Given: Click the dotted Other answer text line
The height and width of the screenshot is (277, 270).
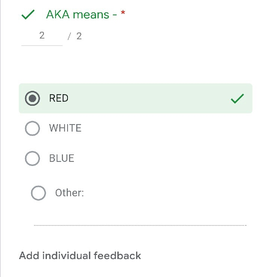Looking at the screenshot, I should tap(140, 225).
